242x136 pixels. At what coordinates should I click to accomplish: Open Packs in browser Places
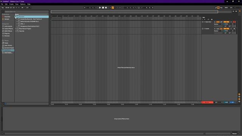[x=6, y=43]
